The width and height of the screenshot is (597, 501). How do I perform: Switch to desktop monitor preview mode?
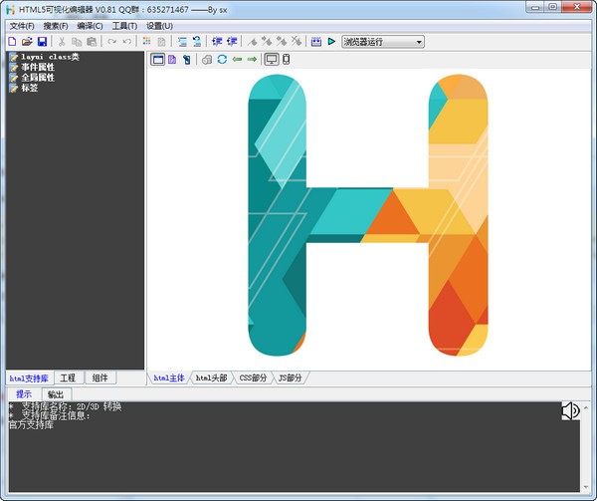(x=271, y=60)
